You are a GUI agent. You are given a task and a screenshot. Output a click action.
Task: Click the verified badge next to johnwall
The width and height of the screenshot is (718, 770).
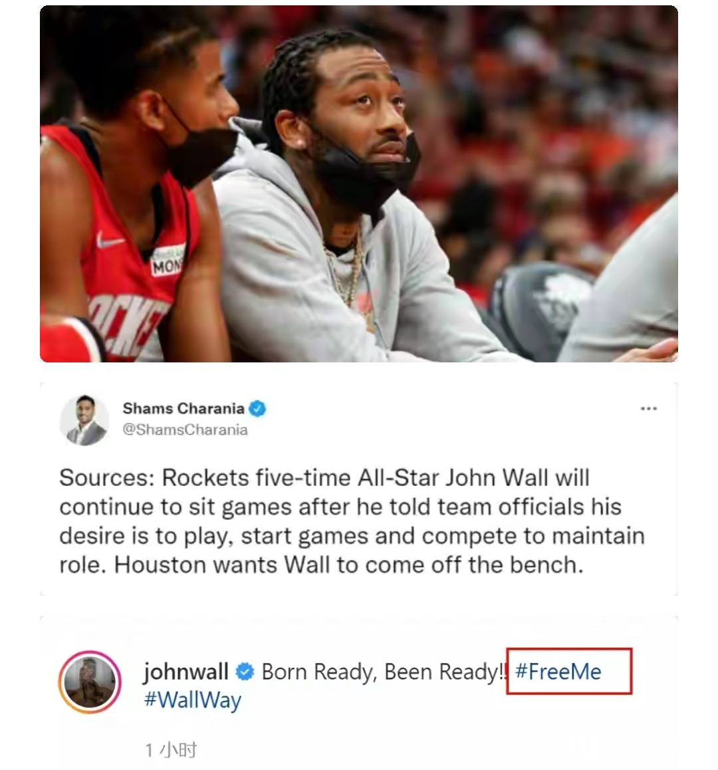pos(245,672)
